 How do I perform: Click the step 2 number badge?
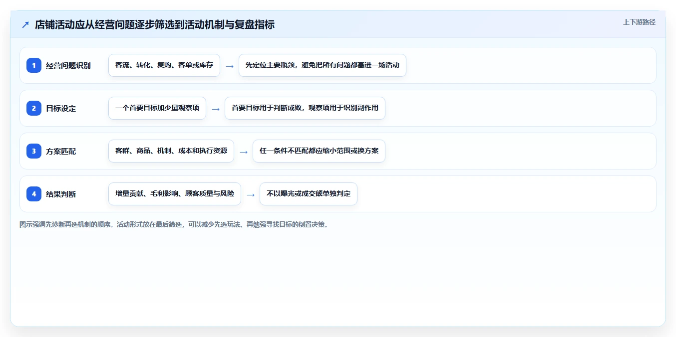click(x=34, y=108)
